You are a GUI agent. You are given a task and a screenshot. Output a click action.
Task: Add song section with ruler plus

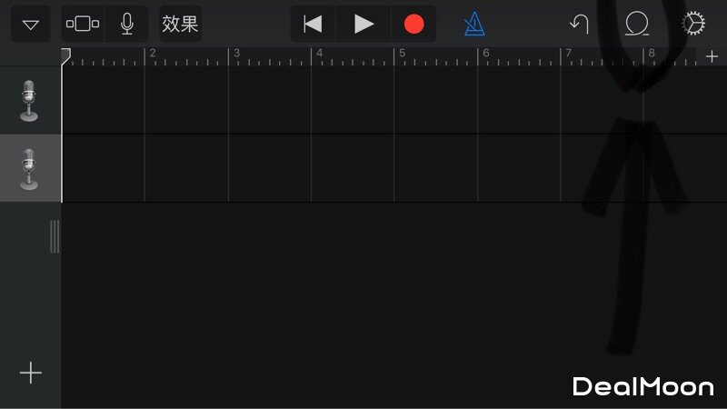[712, 56]
